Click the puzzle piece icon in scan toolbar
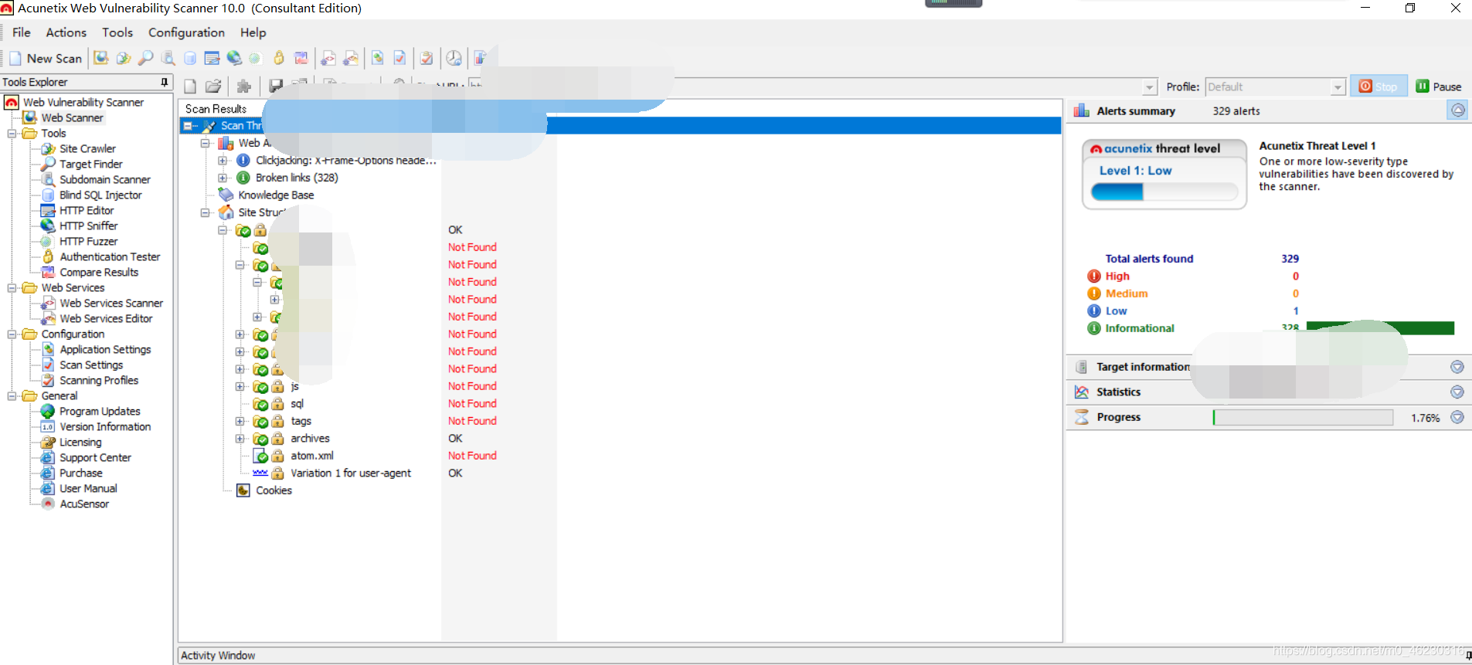Viewport: 1472px width, 665px height. tap(244, 87)
